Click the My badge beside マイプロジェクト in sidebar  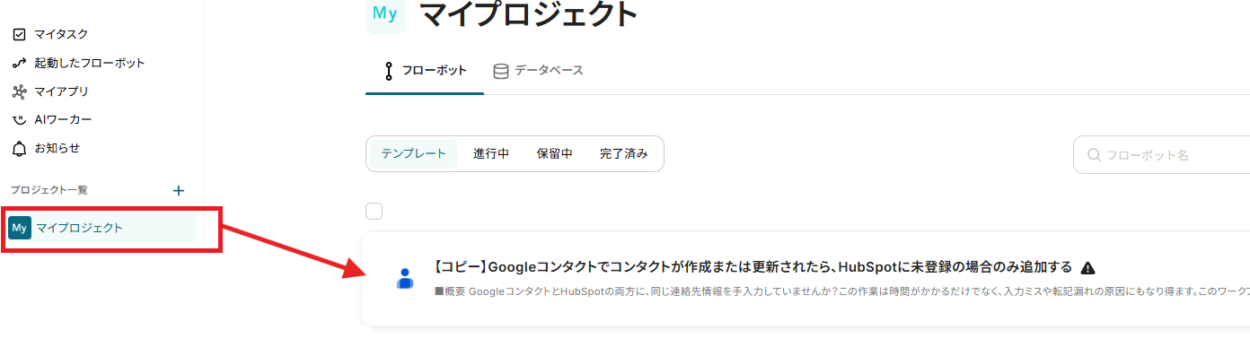point(20,228)
